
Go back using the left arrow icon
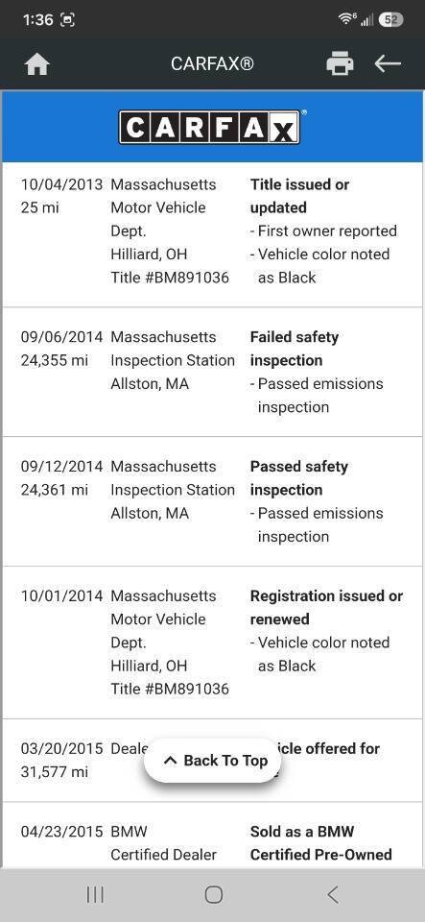pyautogui.click(x=388, y=63)
